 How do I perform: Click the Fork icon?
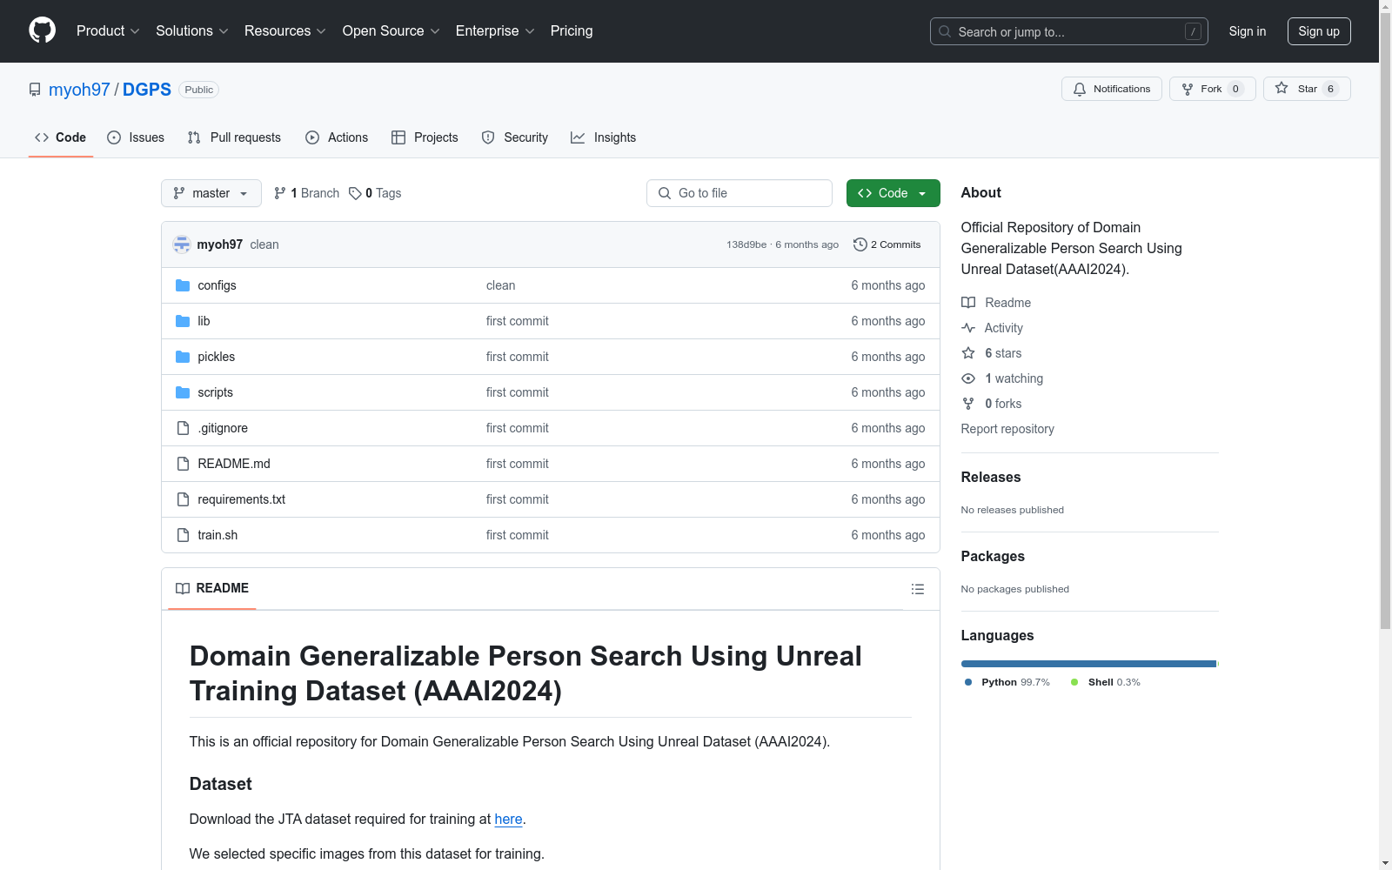tap(1188, 89)
